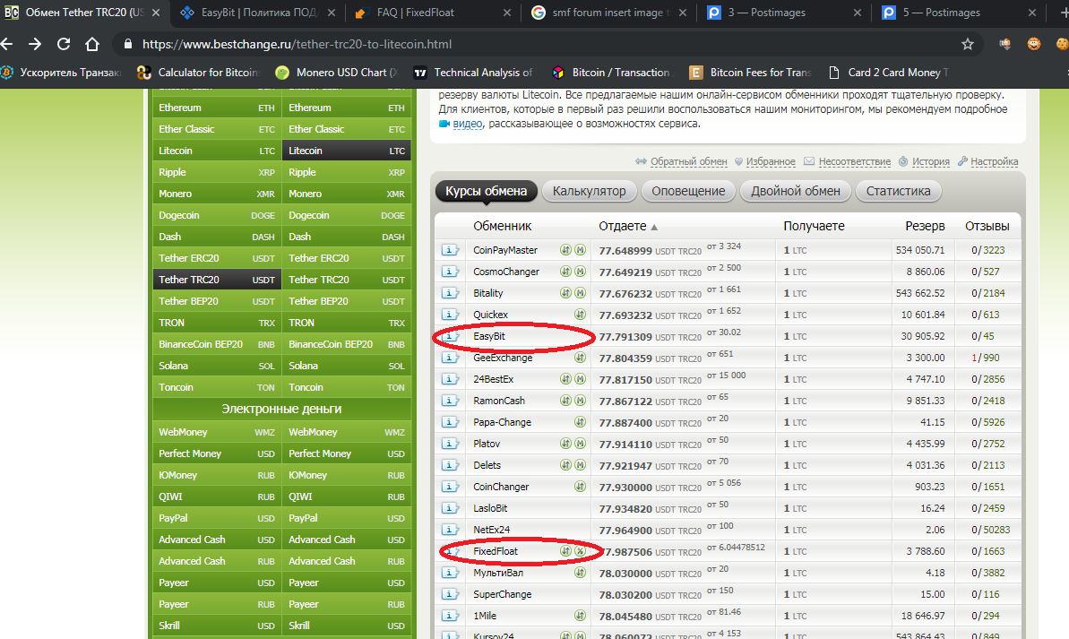Screen dimensions: 1069x639
Task: Switch to the EasyBit policy browser tab
Action: click(x=259, y=13)
